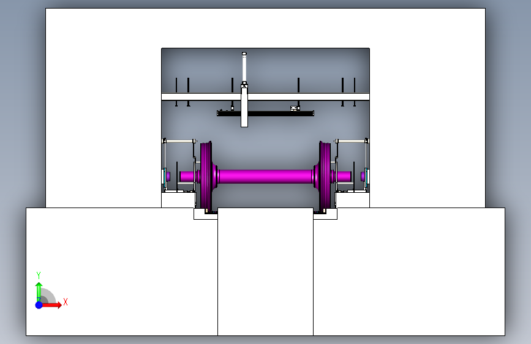Click the blue Z axis ball at the triad origin
Screen dimensions: 531x344
point(39,305)
